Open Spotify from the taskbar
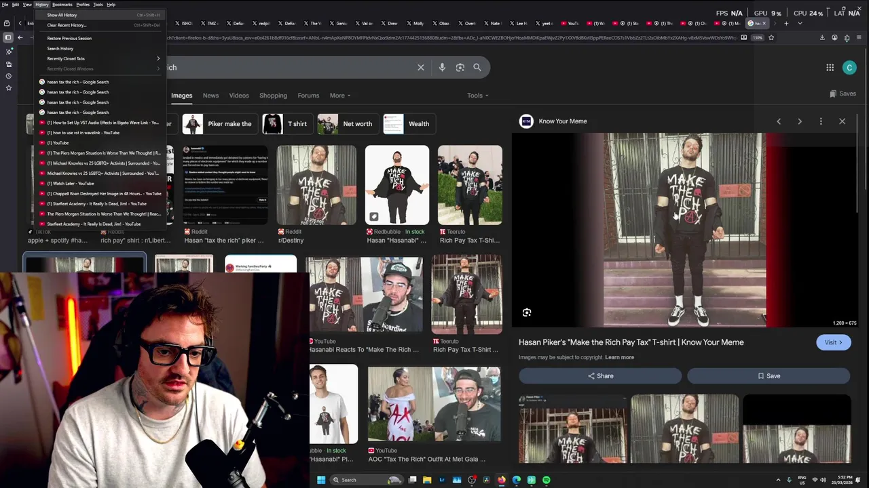Image resolution: width=869 pixels, height=488 pixels. coord(547,480)
